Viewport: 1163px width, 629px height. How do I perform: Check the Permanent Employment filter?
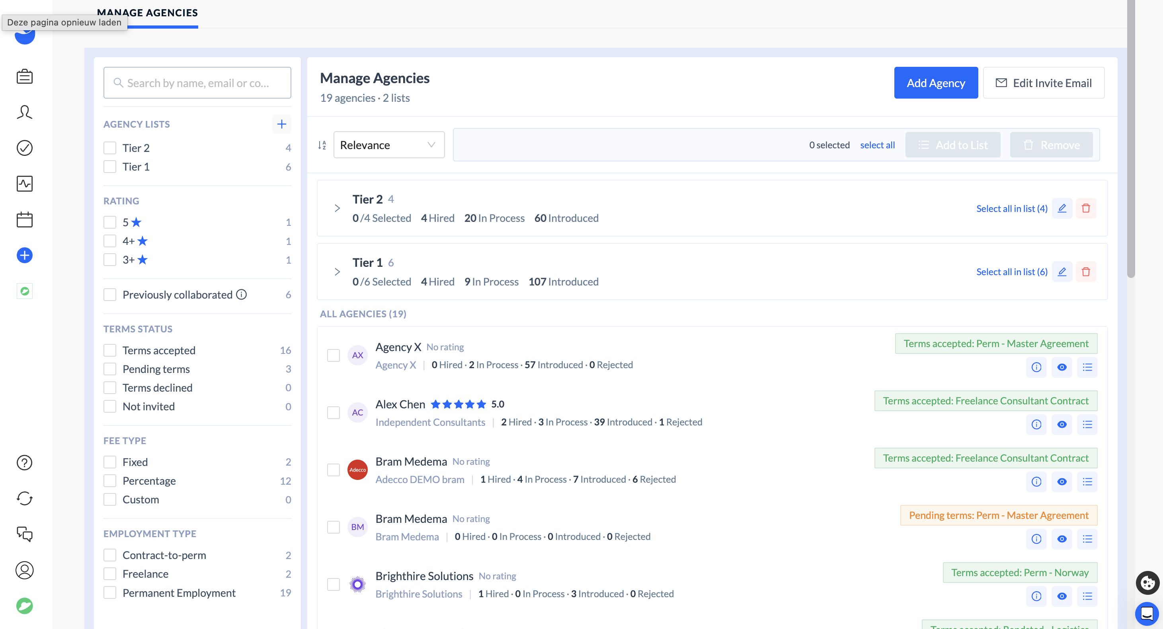110,593
